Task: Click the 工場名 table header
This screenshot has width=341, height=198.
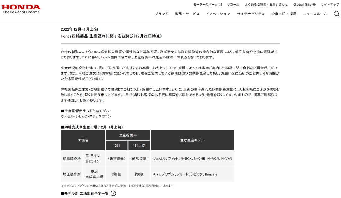Action: point(83,140)
